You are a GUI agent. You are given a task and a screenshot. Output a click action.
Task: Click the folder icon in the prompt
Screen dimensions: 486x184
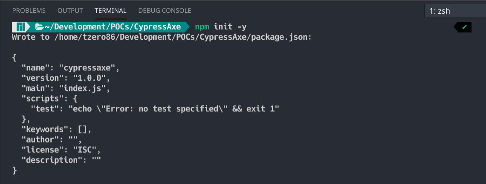point(39,27)
